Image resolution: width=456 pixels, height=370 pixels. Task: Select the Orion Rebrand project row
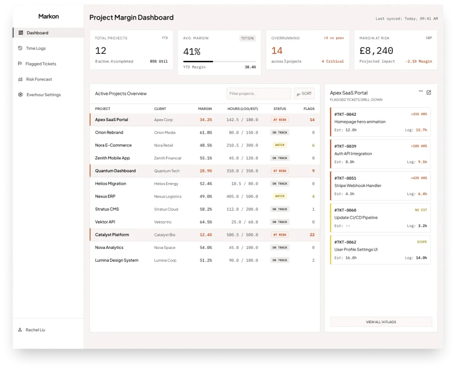tap(205, 132)
